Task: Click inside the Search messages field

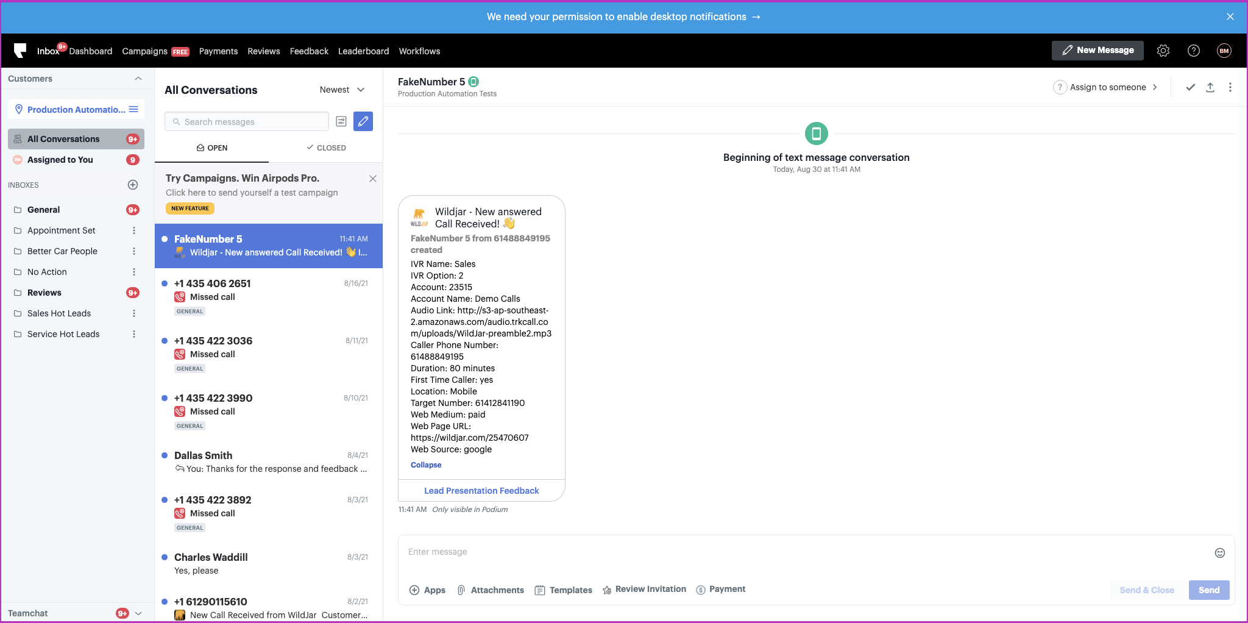Action: (x=246, y=121)
